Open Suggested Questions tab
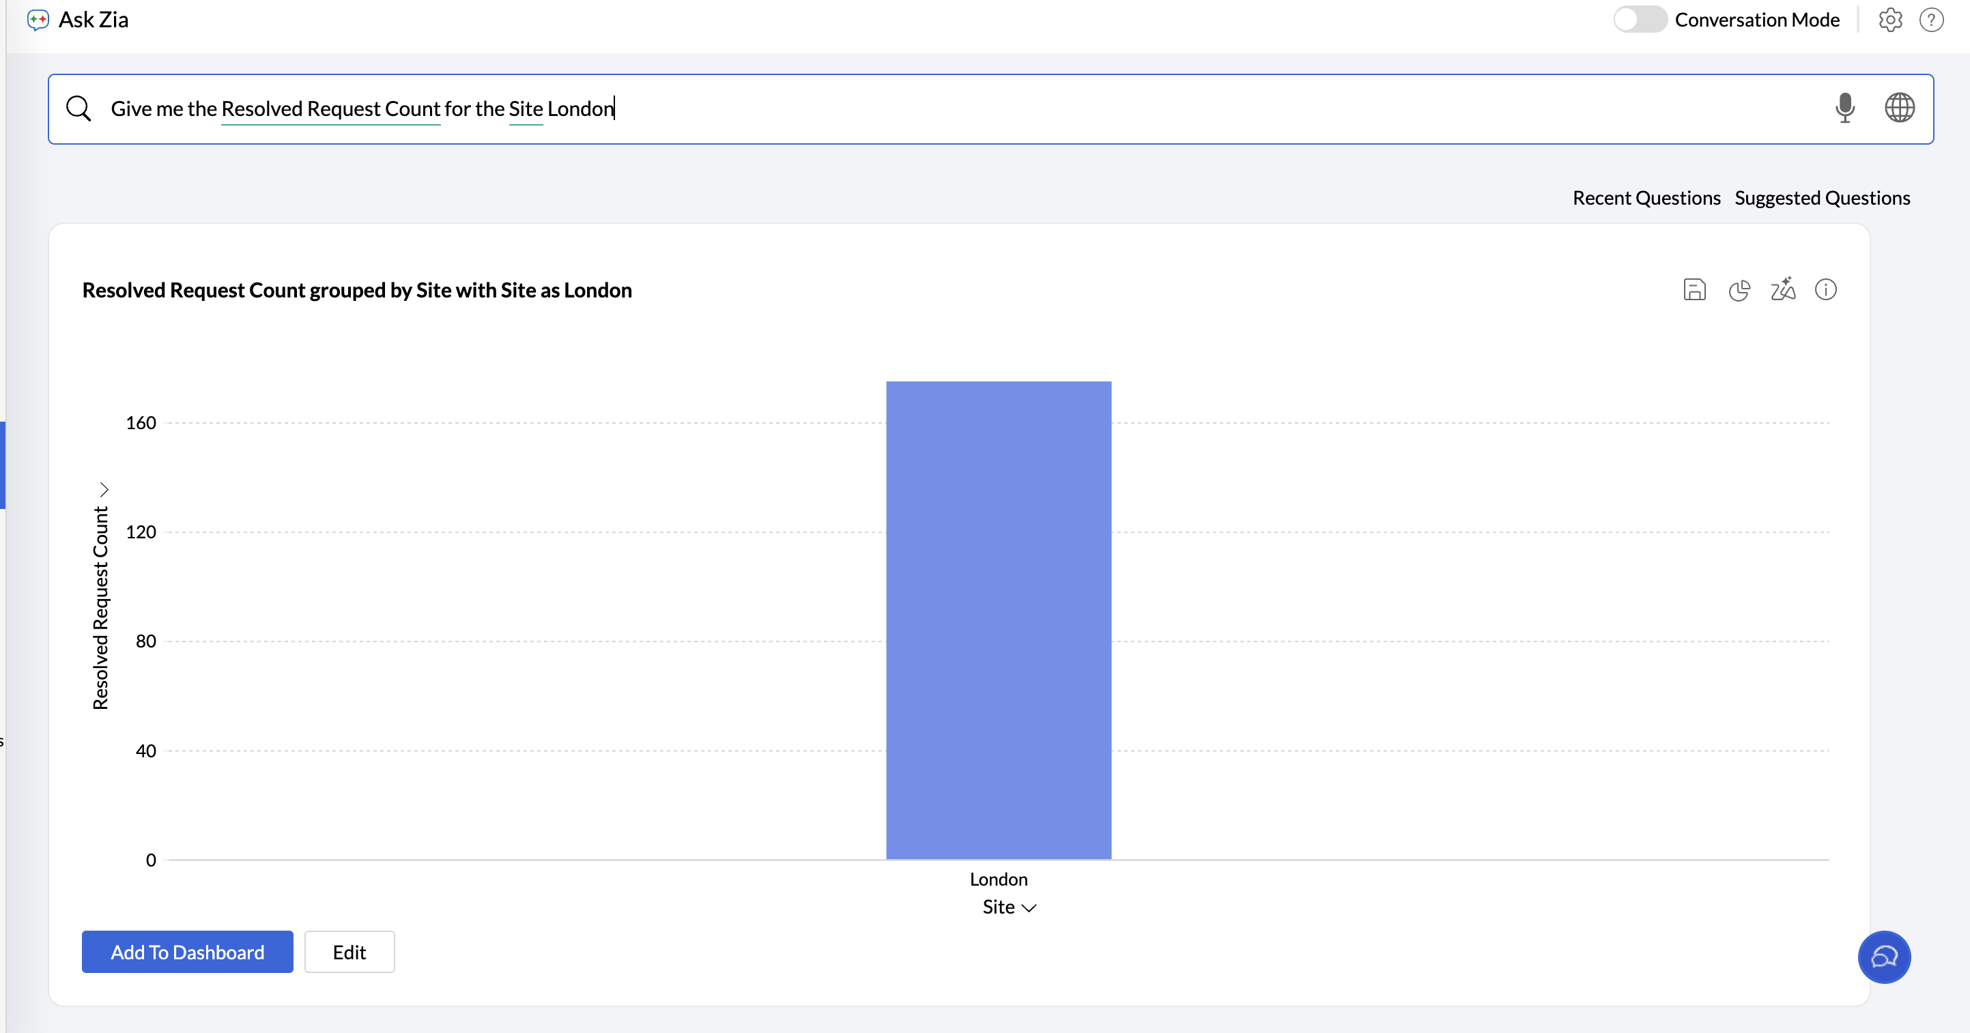Viewport: 1970px width, 1033px height. (1822, 198)
